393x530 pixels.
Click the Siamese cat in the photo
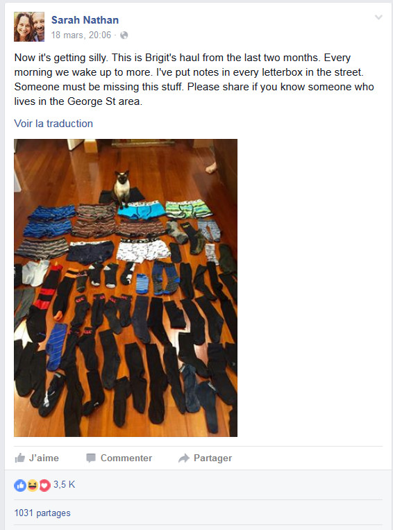click(122, 188)
